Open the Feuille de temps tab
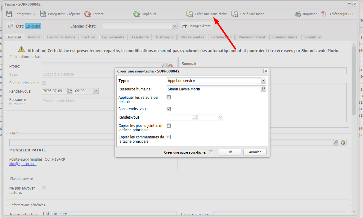This screenshot has width=363, height=218. [x=61, y=37]
